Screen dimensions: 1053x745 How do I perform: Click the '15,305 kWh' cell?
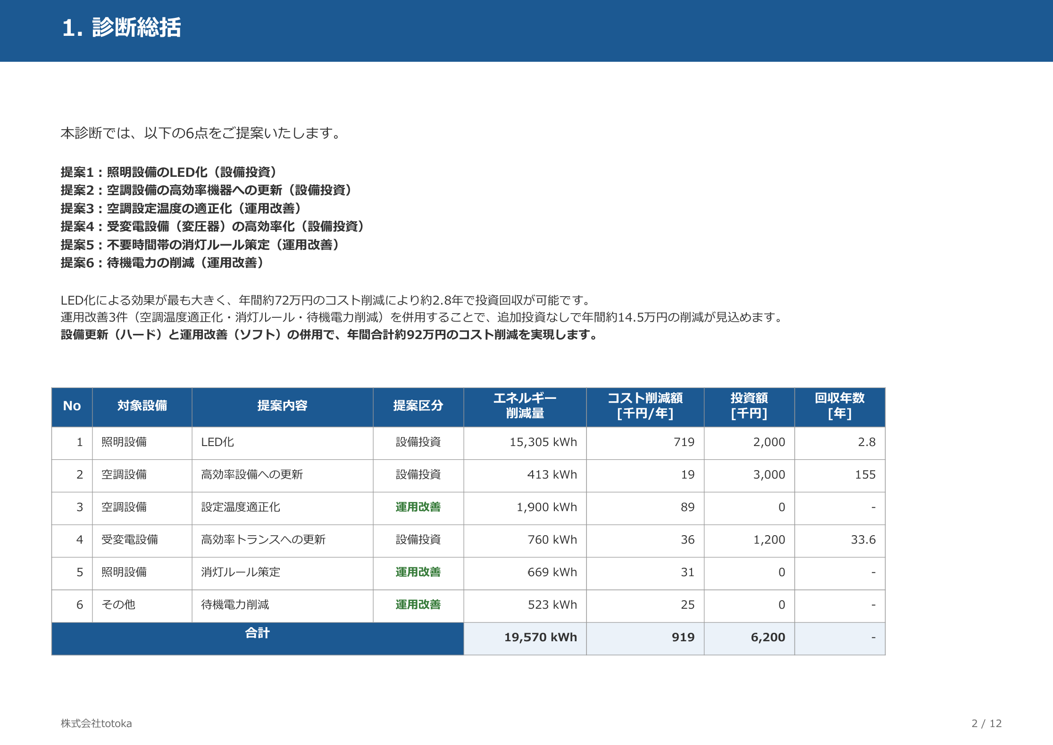click(x=525, y=443)
